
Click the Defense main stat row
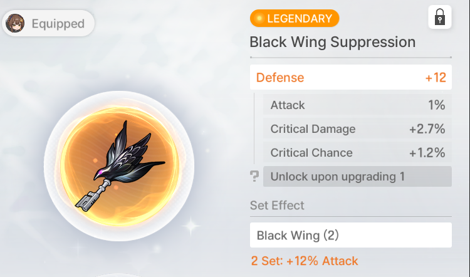coord(351,77)
